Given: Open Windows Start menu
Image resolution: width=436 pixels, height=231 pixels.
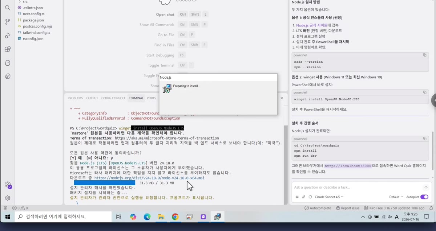Looking at the screenshot, I should pyautogui.click(x=7, y=217).
